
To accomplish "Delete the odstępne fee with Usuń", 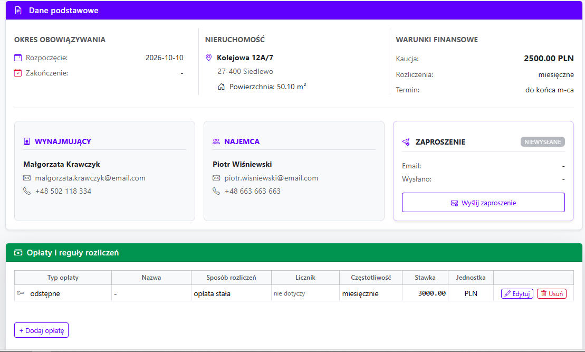I will (x=552, y=294).
